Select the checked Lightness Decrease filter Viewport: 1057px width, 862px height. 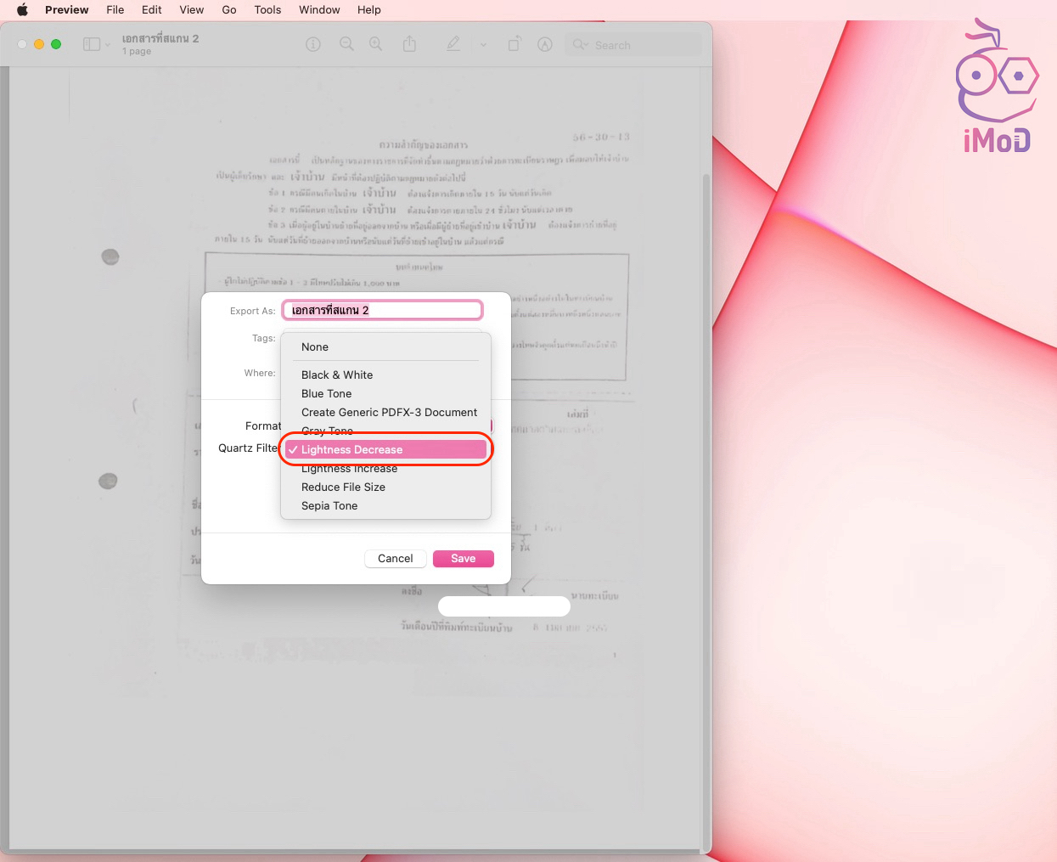pyautogui.click(x=351, y=449)
